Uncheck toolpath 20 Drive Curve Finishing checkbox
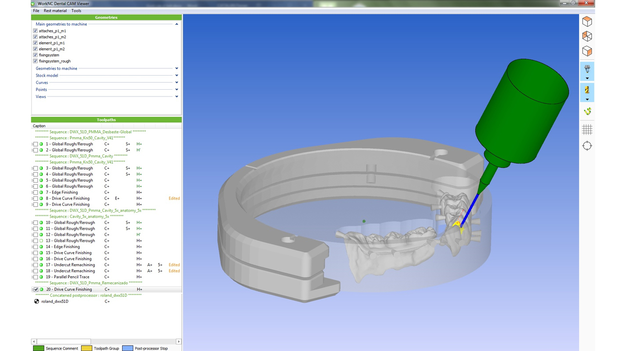This screenshot has width=625, height=351. click(36, 290)
